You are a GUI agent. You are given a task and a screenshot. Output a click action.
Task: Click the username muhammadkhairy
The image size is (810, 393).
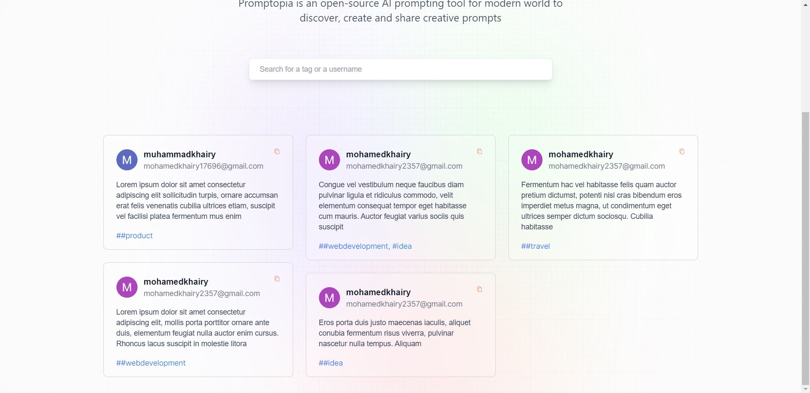[180, 154]
